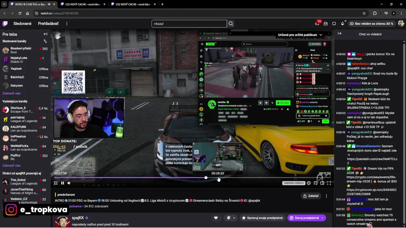Open Fluffcz IRL channel
This screenshot has height=228, width=406.
25,157
